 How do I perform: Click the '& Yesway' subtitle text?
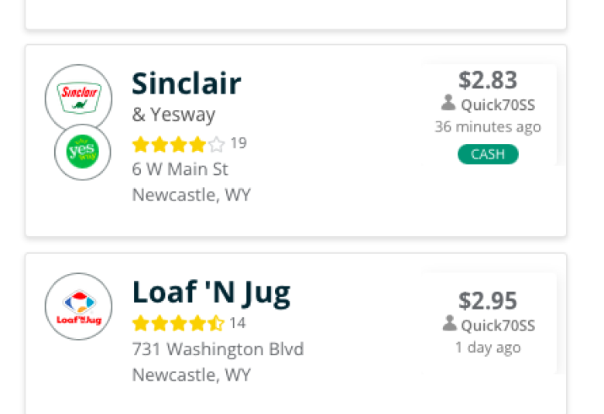tap(173, 115)
